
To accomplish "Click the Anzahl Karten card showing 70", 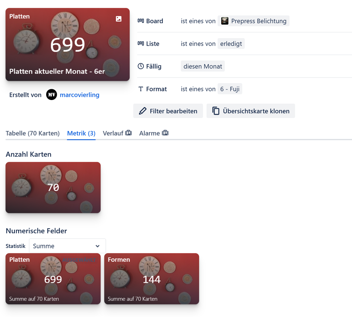I will coord(53,187).
